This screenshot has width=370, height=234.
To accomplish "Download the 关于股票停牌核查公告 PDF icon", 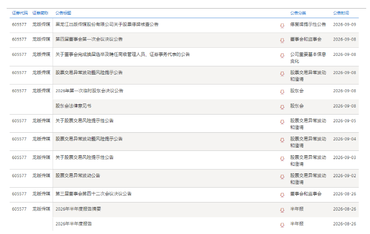I will pos(282,25).
